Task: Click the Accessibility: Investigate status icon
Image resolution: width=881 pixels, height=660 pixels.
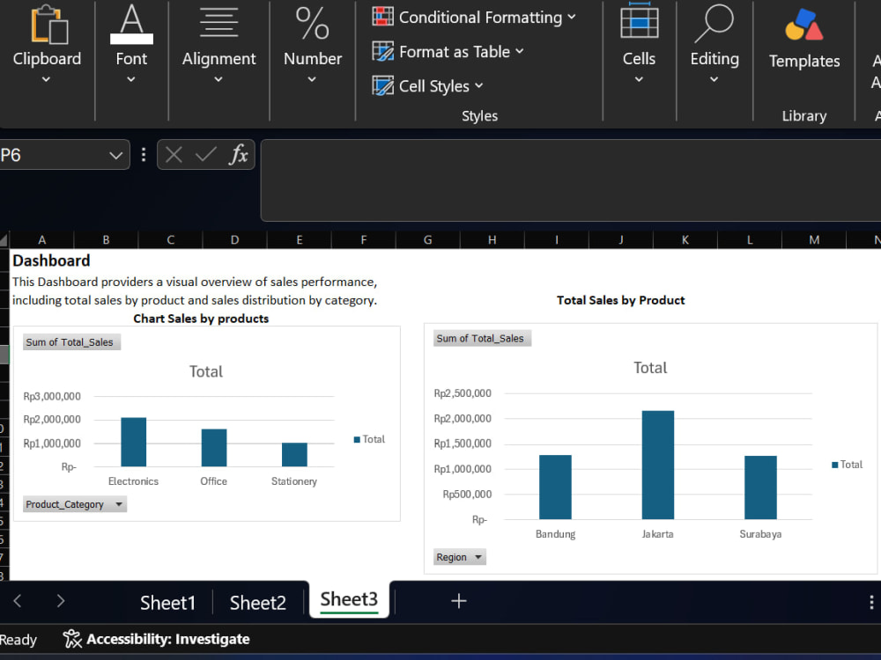Action: (x=72, y=639)
